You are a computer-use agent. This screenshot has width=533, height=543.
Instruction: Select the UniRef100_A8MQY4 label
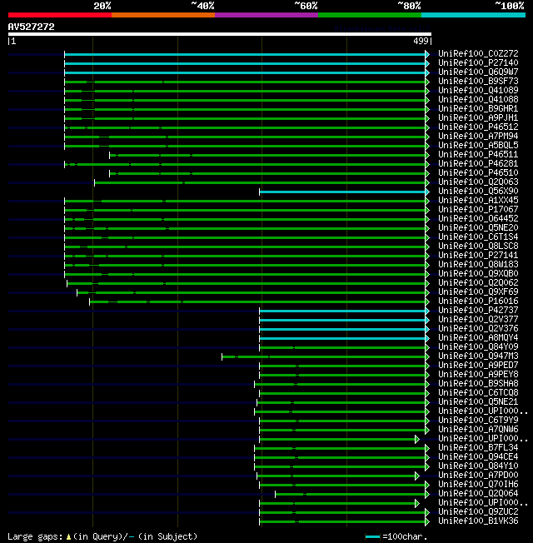pyautogui.click(x=478, y=338)
